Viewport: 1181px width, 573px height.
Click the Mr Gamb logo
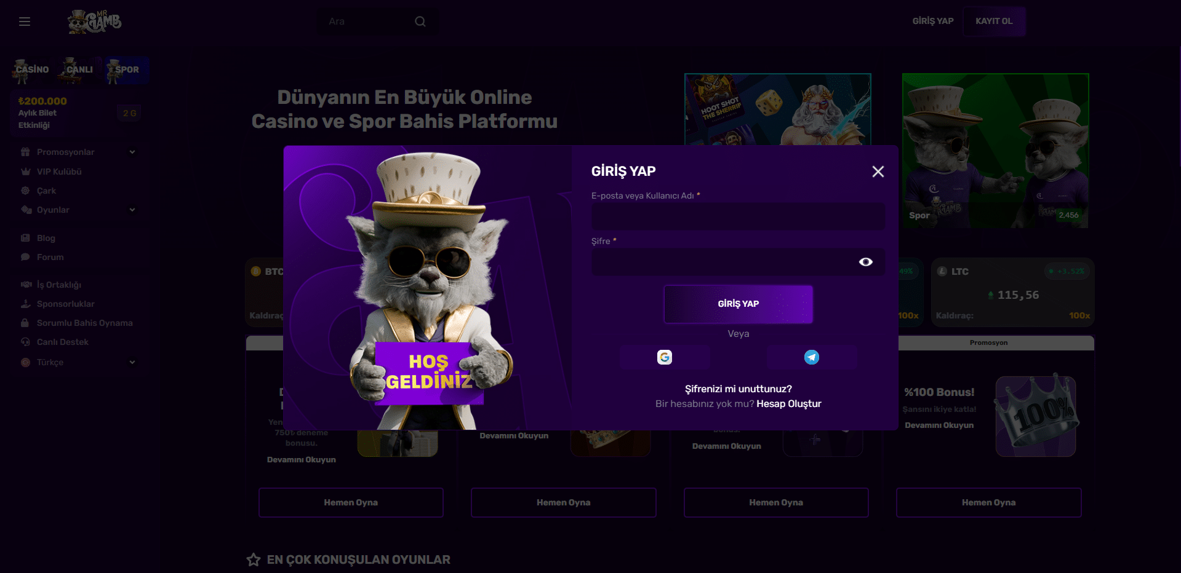94,22
